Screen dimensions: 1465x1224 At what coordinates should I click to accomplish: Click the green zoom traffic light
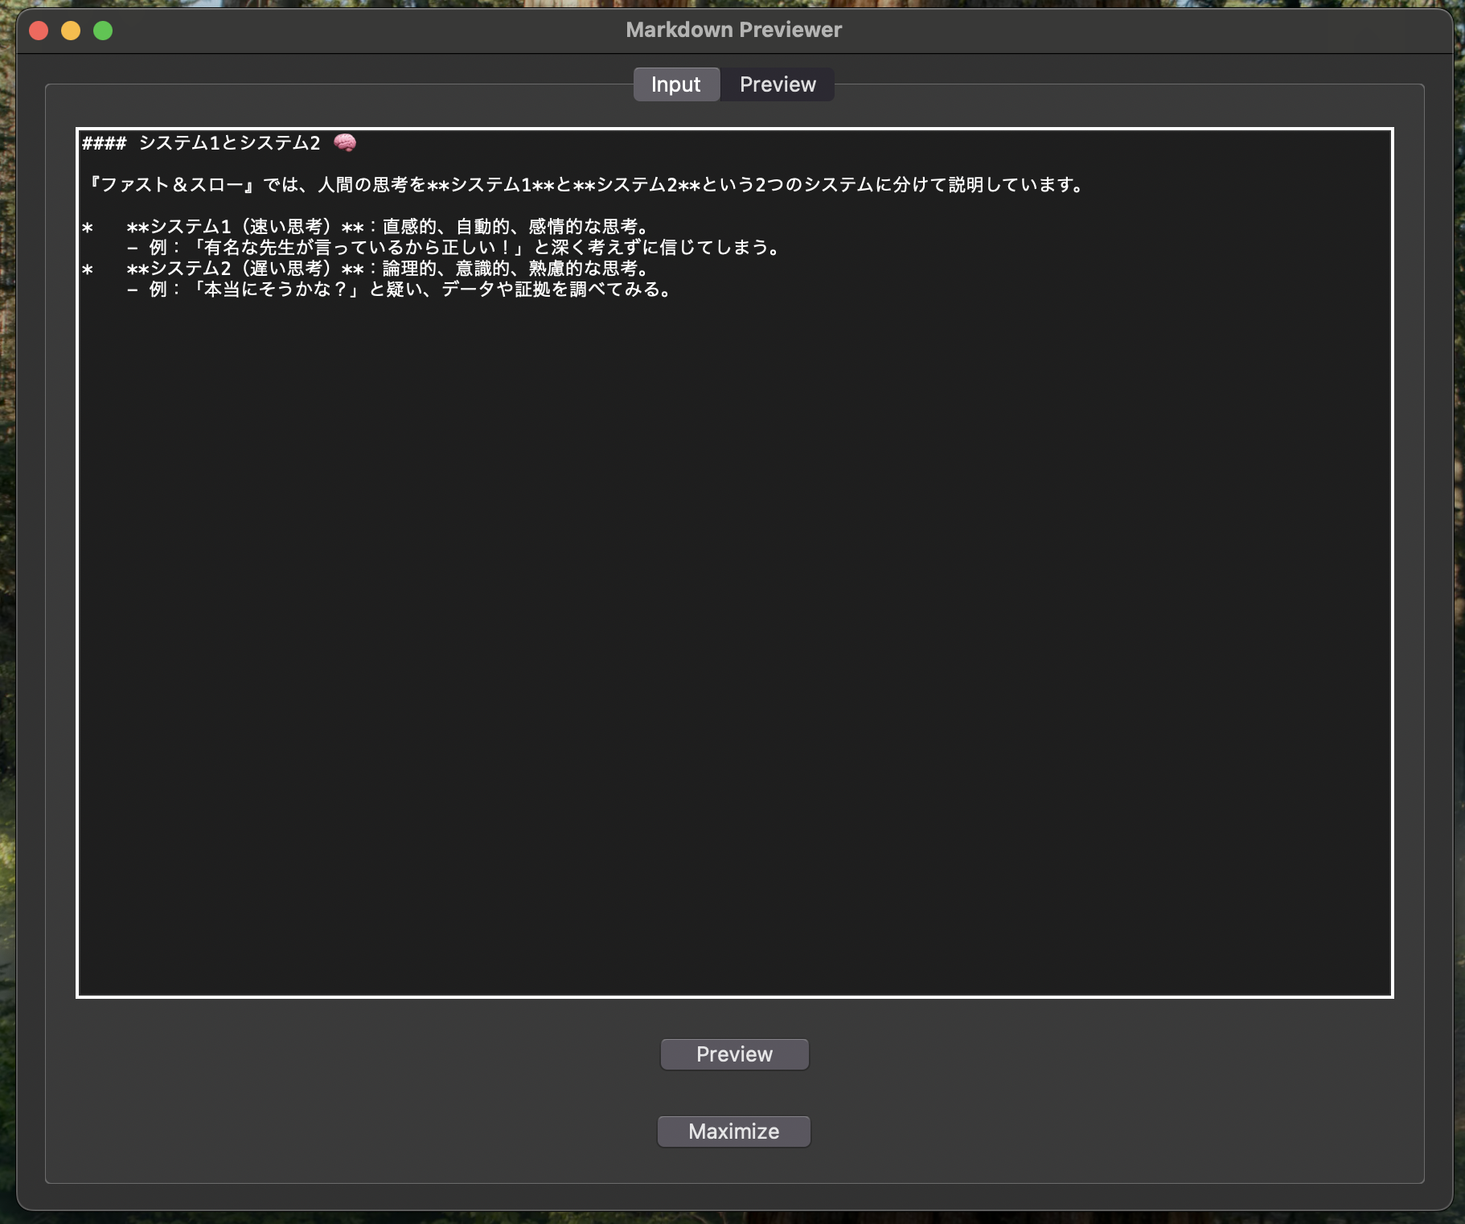pos(104,30)
